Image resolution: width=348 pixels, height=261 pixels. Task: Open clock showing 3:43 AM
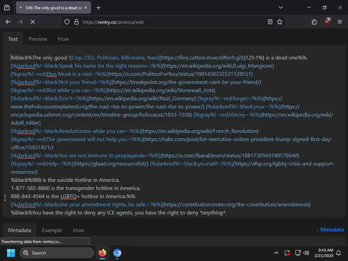point(324,253)
